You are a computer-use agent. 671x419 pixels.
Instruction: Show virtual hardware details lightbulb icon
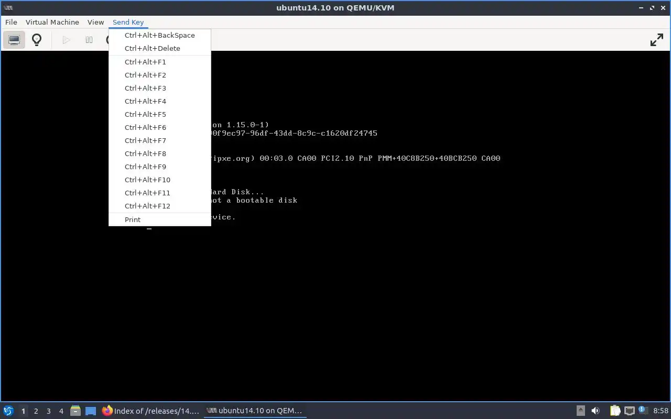[37, 40]
